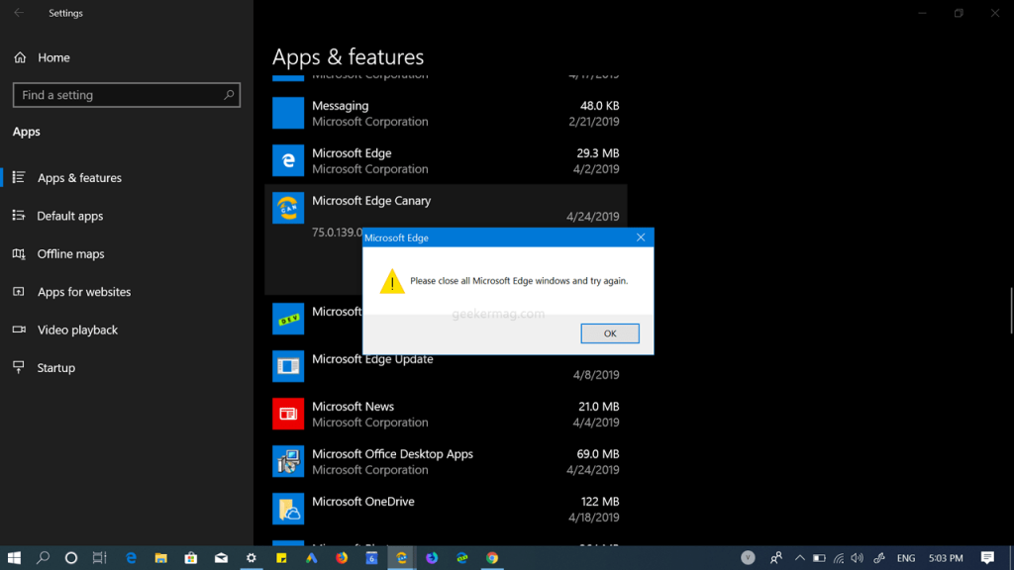The image size is (1014, 570).
Task: Click the Microsoft Edge Canary app icon
Action: click(288, 208)
